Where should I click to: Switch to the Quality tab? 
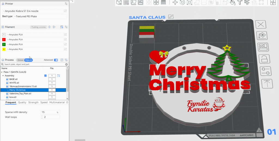(22, 102)
